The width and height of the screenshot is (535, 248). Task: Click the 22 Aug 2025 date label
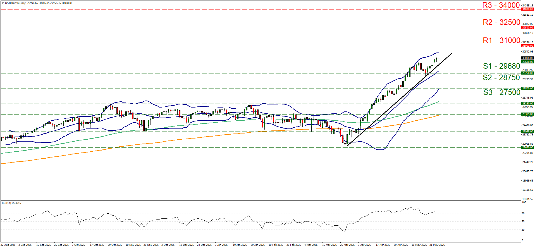coord(8,245)
